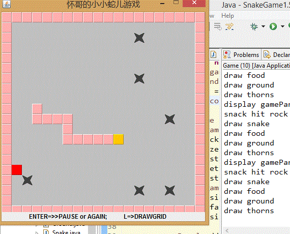Click the toolbar icon left of step-over
290x234 pixels.
218,26
